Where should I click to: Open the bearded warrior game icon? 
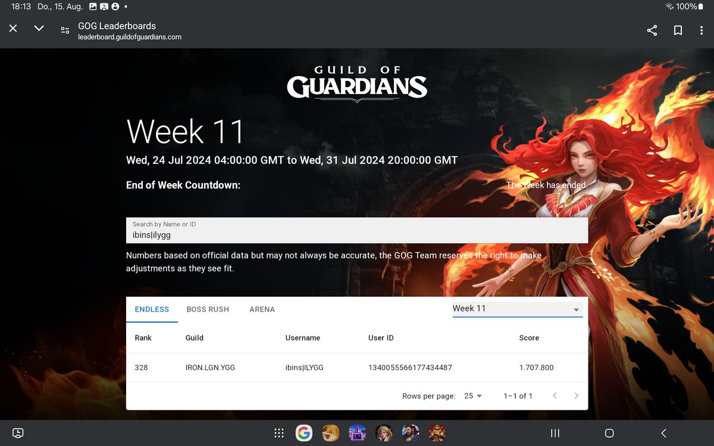coord(411,433)
